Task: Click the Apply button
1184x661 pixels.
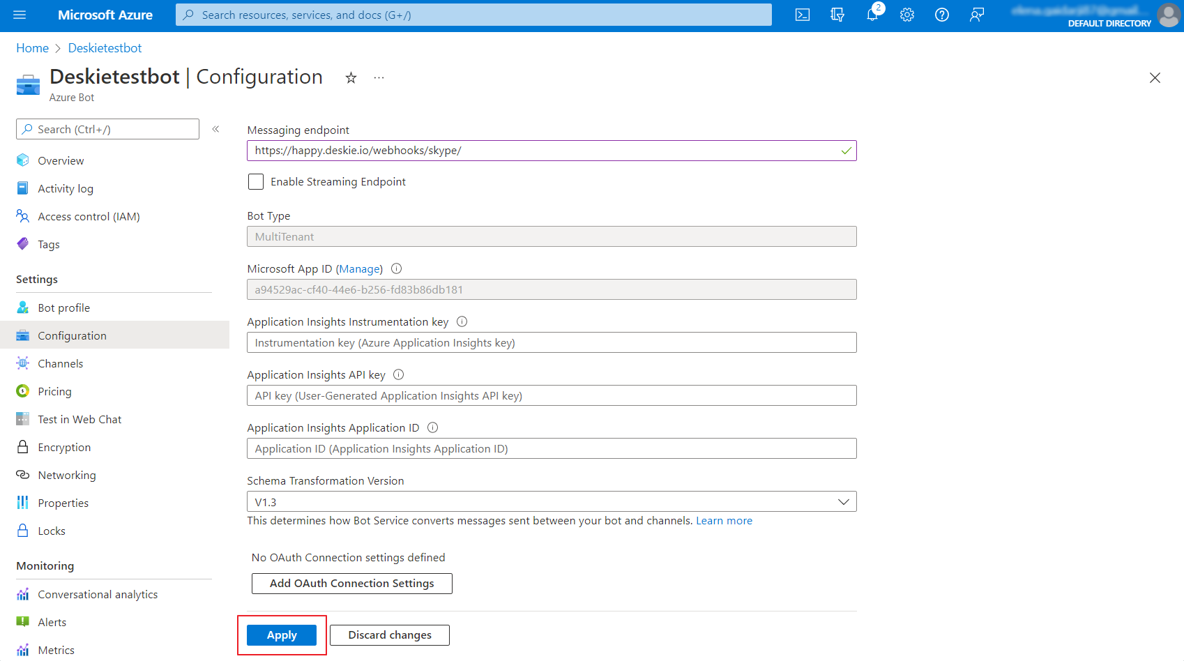Action: click(282, 635)
